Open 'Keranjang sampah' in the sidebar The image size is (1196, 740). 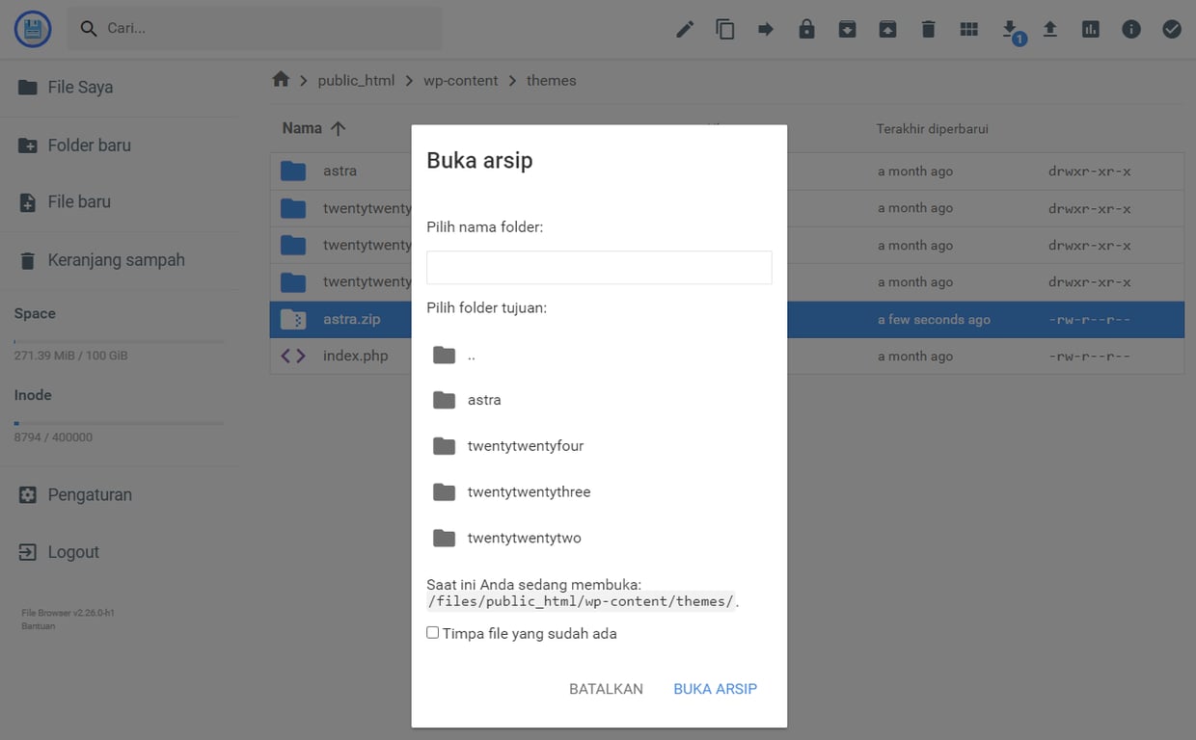116,259
